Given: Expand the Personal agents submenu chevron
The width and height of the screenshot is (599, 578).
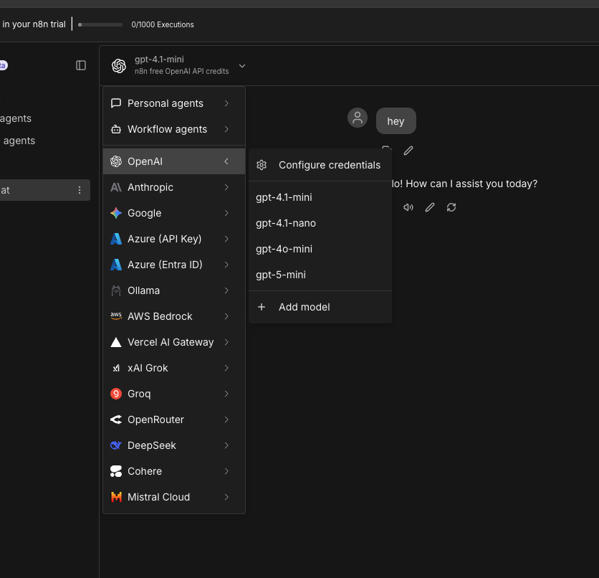Looking at the screenshot, I should [226, 103].
